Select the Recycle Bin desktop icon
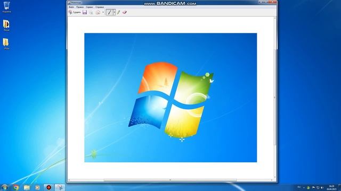Viewport: 341px width, 191px height. click(x=6, y=7)
